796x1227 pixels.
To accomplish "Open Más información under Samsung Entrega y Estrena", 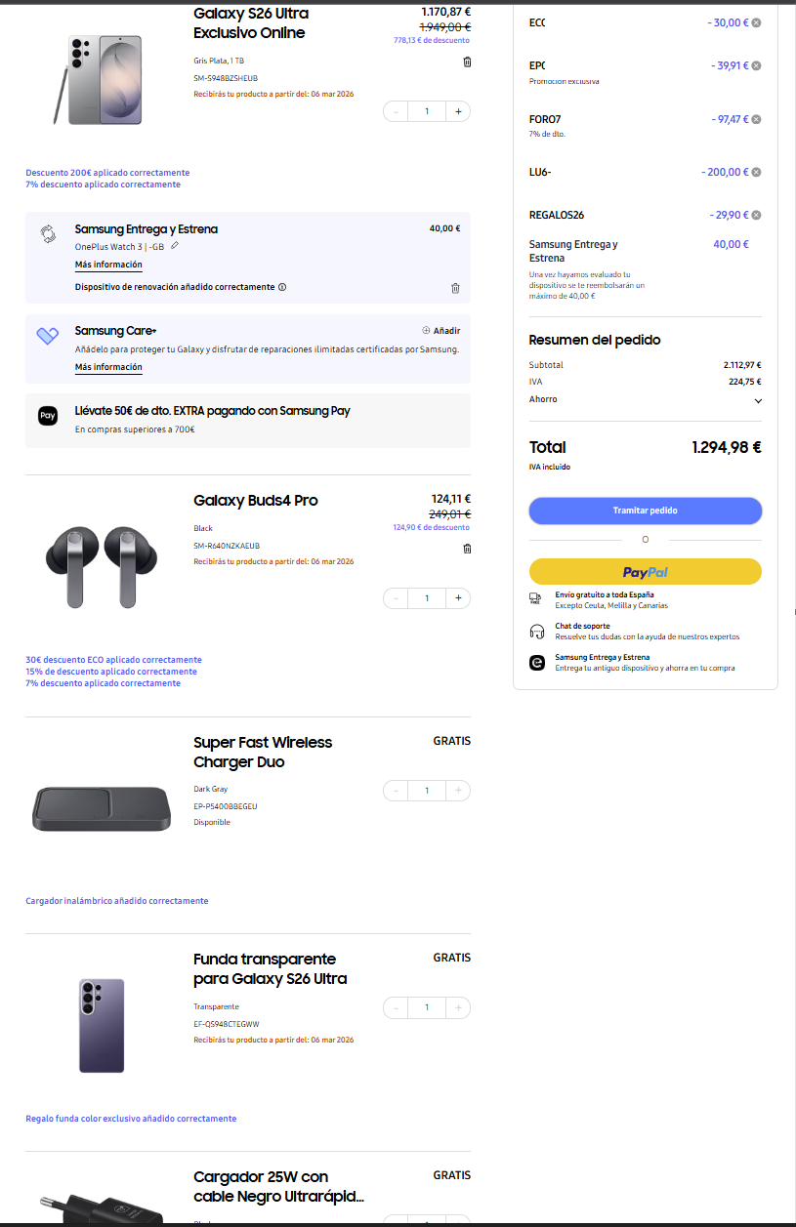I will pyautogui.click(x=108, y=265).
